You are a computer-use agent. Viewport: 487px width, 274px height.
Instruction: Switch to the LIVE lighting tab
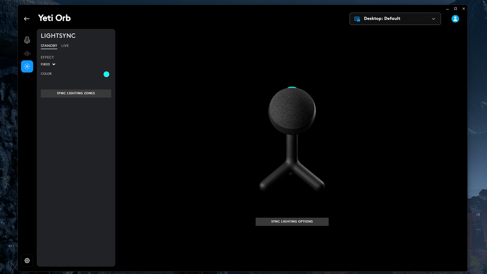pyautogui.click(x=65, y=45)
